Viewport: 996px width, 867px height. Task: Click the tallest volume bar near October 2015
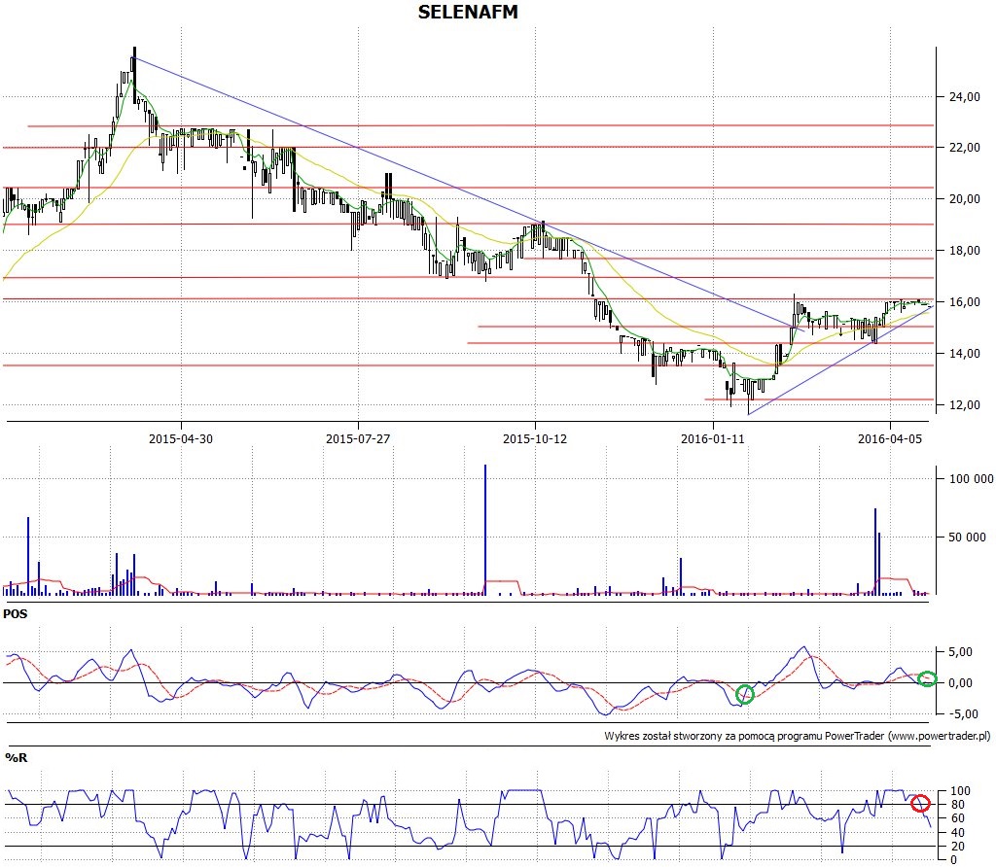click(x=485, y=530)
